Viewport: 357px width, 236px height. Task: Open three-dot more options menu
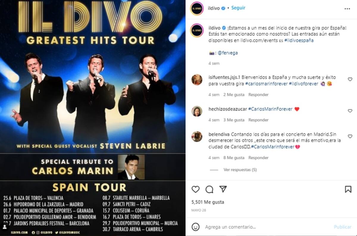(347, 9)
